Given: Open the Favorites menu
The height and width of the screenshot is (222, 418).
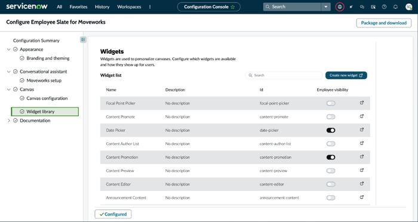Looking at the screenshot, I should click(x=78, y=7).
